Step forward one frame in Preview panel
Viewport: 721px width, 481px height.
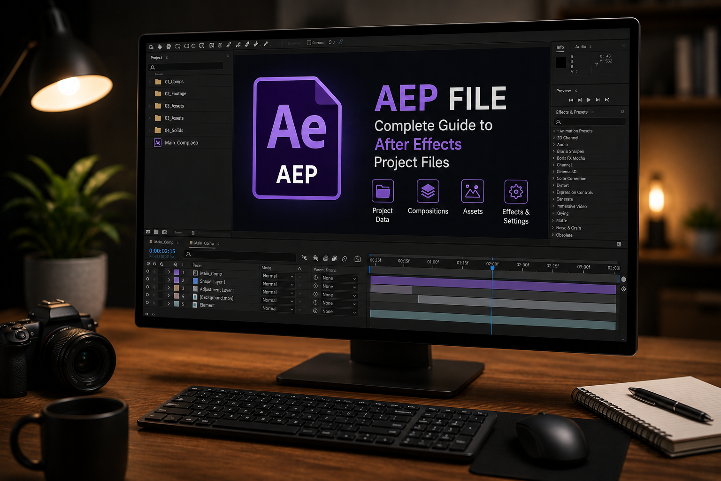click(x=598, y=100)
